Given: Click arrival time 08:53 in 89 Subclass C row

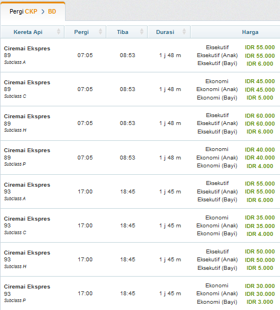Looking at the screenshot, I should pyautogui.click(x=127, y=89).
